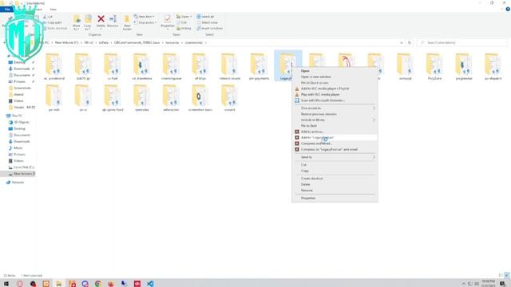
Task: Choose Restore previous versions
Action: click(x=335, y=114)
